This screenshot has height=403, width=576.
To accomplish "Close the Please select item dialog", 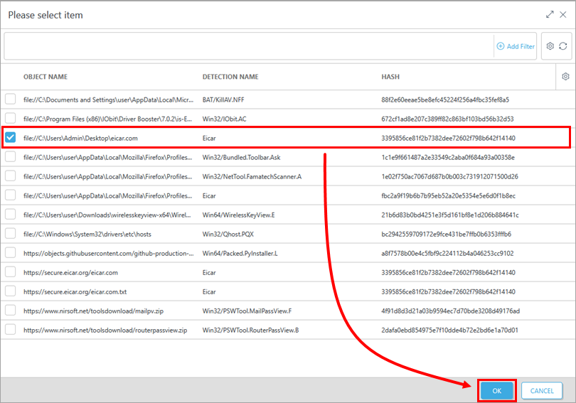I will (x=564, y=14).
